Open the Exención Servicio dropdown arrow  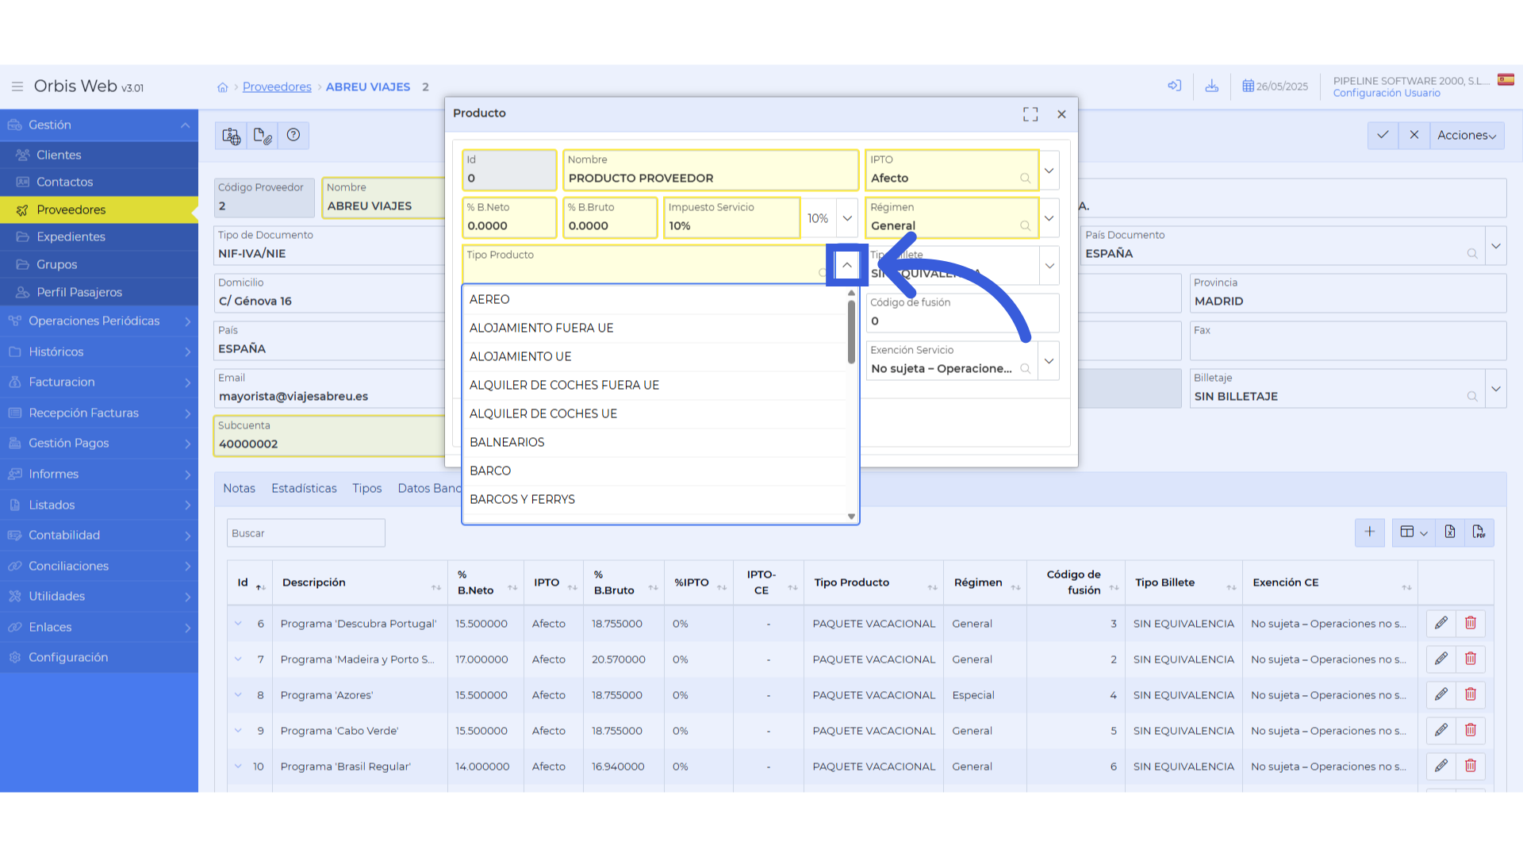[1049, 361]
